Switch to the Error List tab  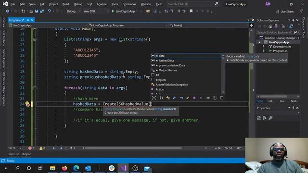pos(13,154)
